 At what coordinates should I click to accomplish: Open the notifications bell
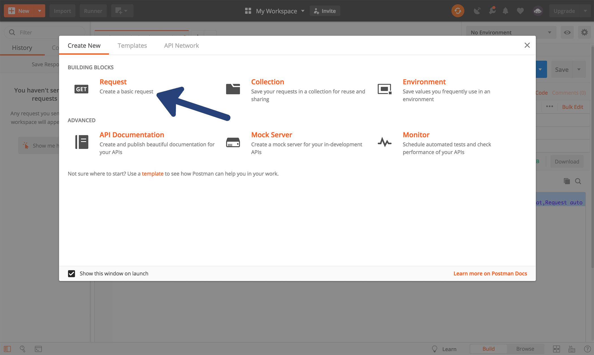[x=505, y=11]
